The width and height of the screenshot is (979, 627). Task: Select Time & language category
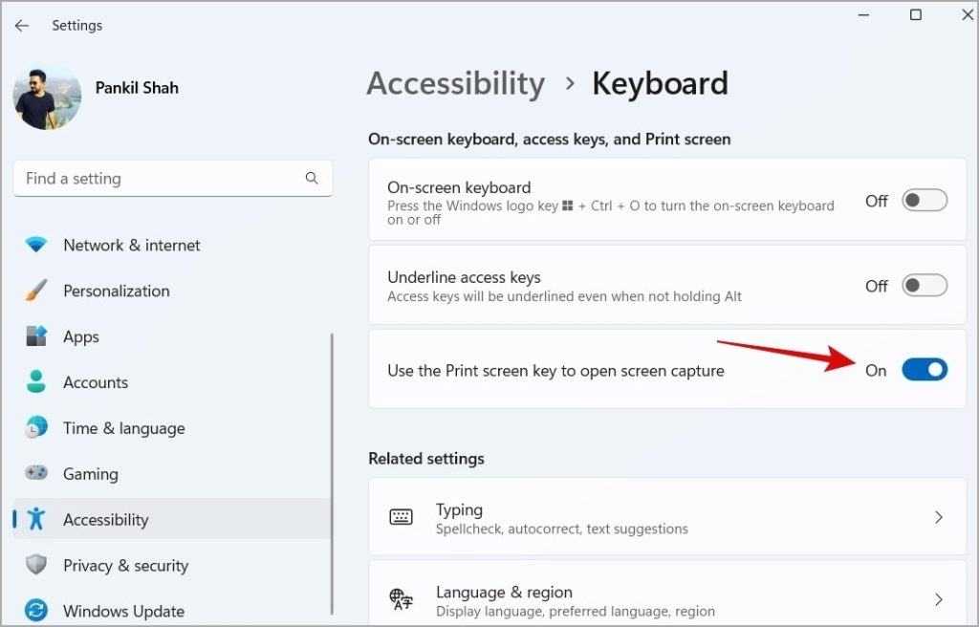point(172,428)
